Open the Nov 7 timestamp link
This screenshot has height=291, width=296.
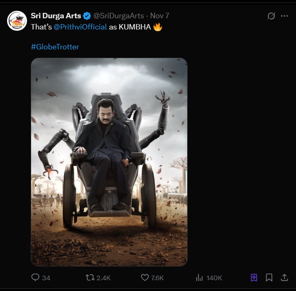[159, 16]
